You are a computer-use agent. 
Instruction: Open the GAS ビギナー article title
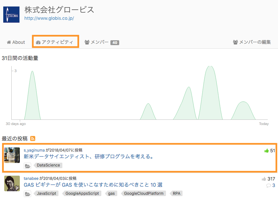pos(93,185)
